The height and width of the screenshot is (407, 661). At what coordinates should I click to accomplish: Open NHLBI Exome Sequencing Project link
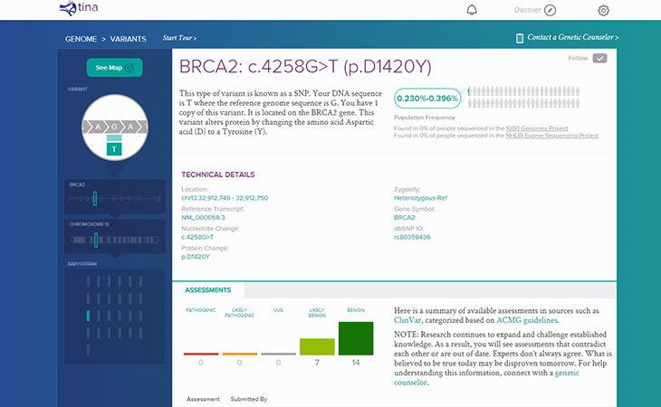[552, 136]
